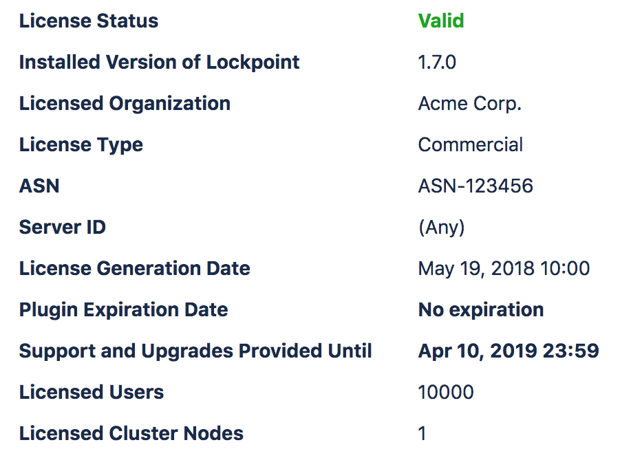Screen dimensions: 620x460
Task: Click the (Any) server ID value
Action: pos(441,227)
